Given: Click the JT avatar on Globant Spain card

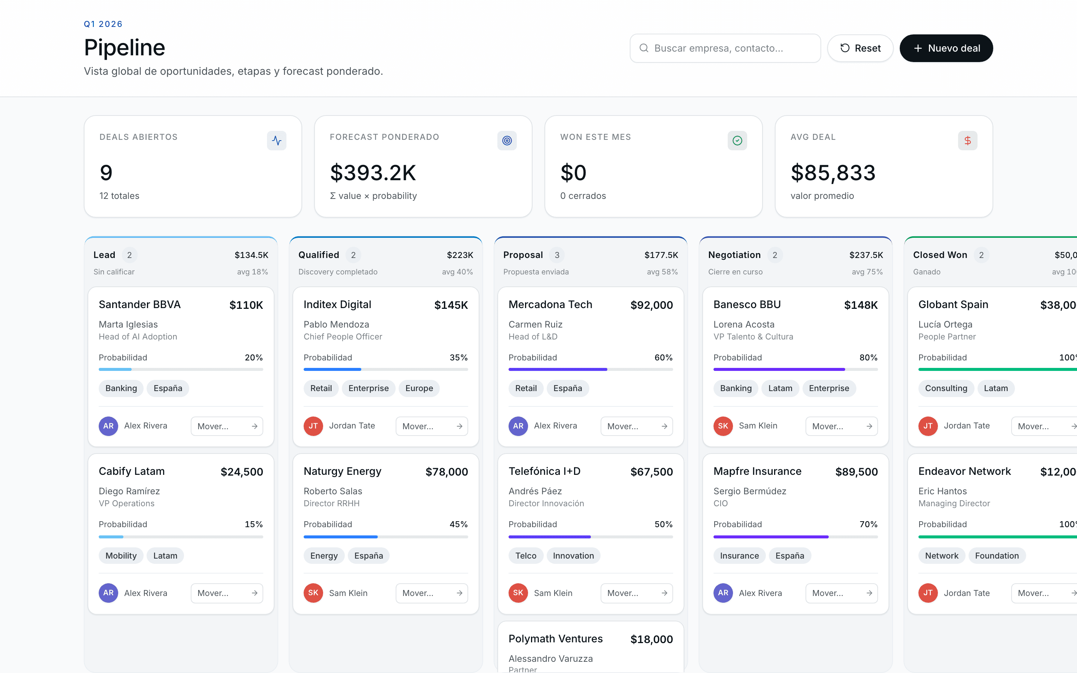Looking at the screenshot, I should tap(928, 426).
